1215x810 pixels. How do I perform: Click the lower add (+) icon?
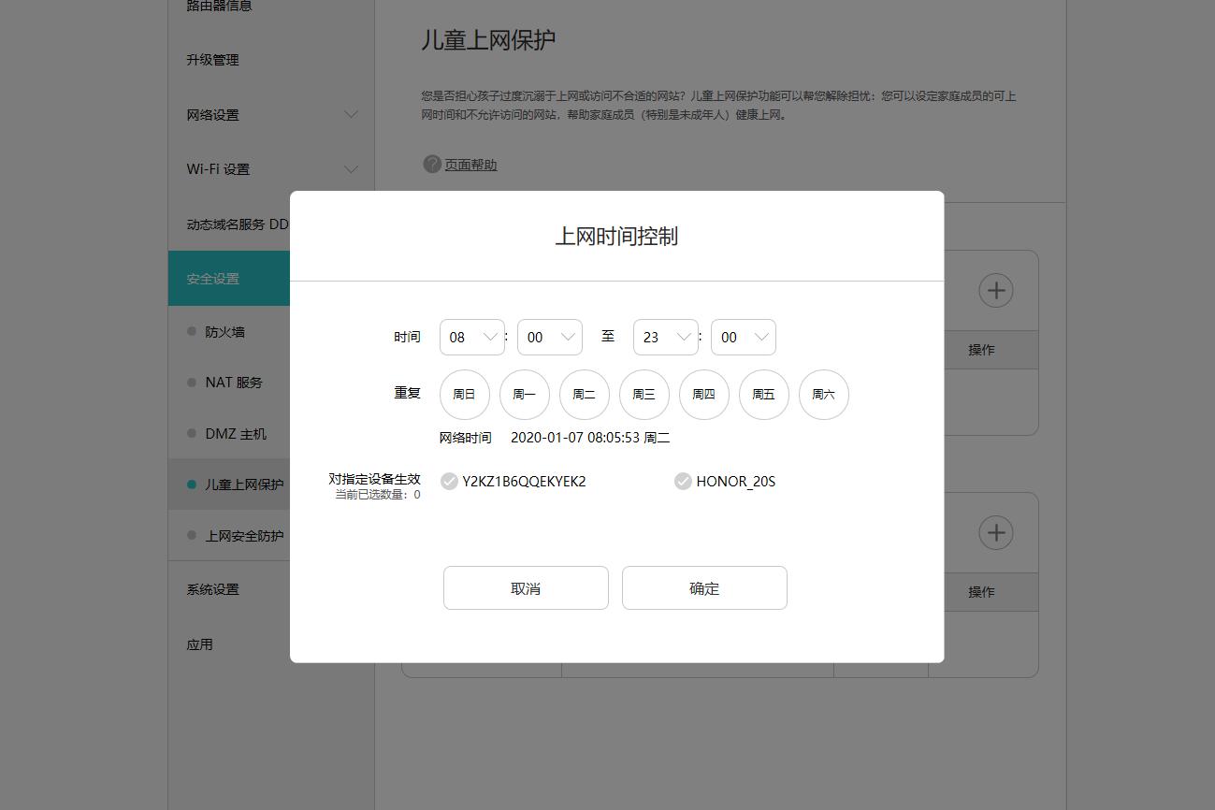pos(995,532)
